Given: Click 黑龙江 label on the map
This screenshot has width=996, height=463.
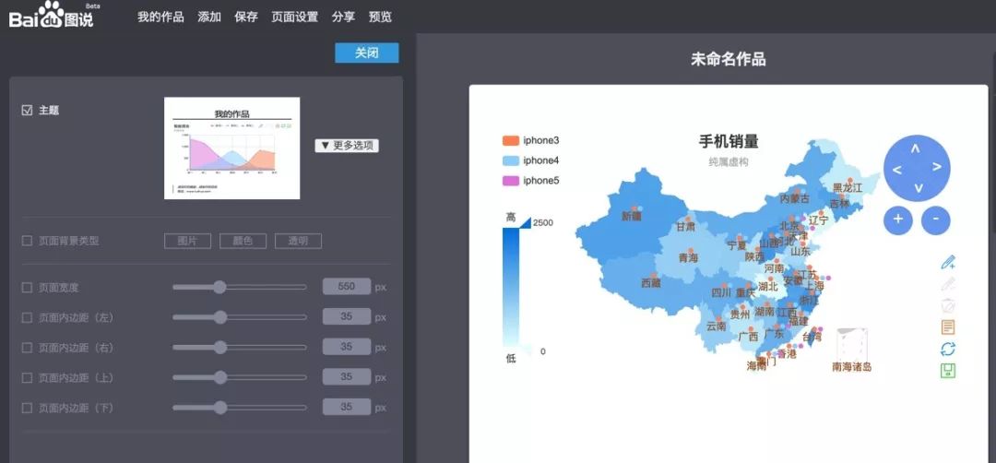Looking at the screenshot, I should click(x=848, y=188).
